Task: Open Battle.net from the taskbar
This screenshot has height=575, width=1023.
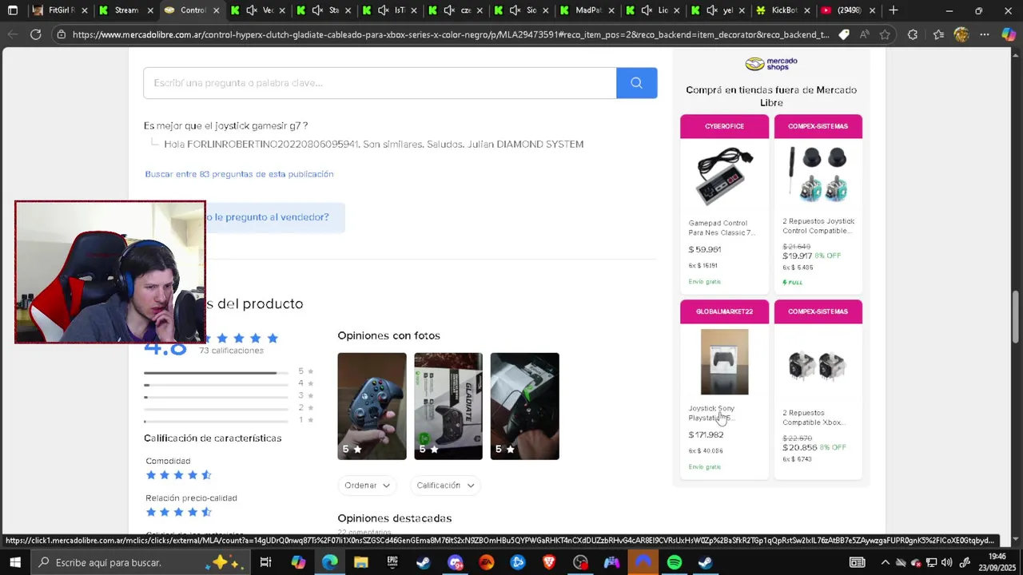Action: tap(518, 562)
